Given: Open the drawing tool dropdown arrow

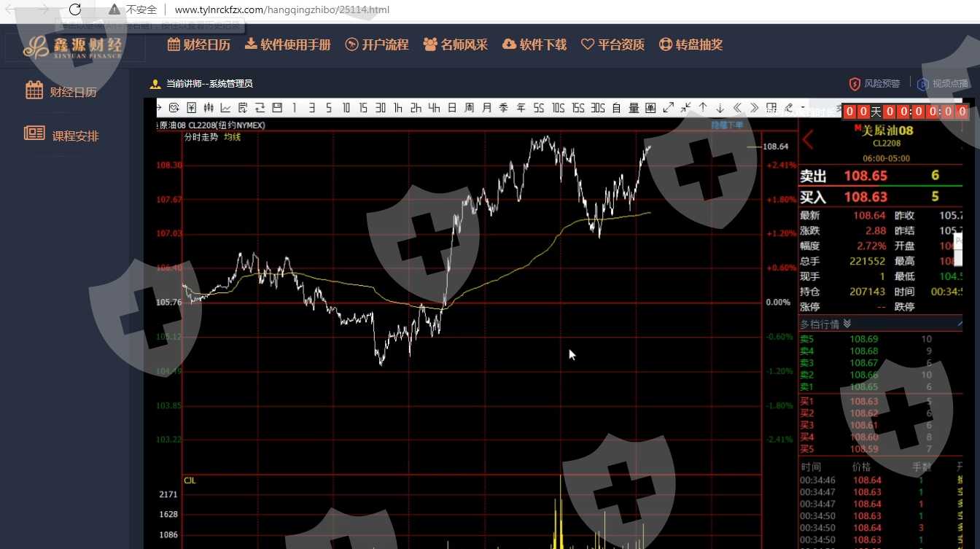Looking at the screenshot, I should [x=802, y=108].
